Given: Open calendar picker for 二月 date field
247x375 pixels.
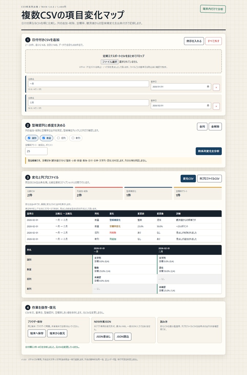Looking at the screenshot, I should tap(208, 105).
